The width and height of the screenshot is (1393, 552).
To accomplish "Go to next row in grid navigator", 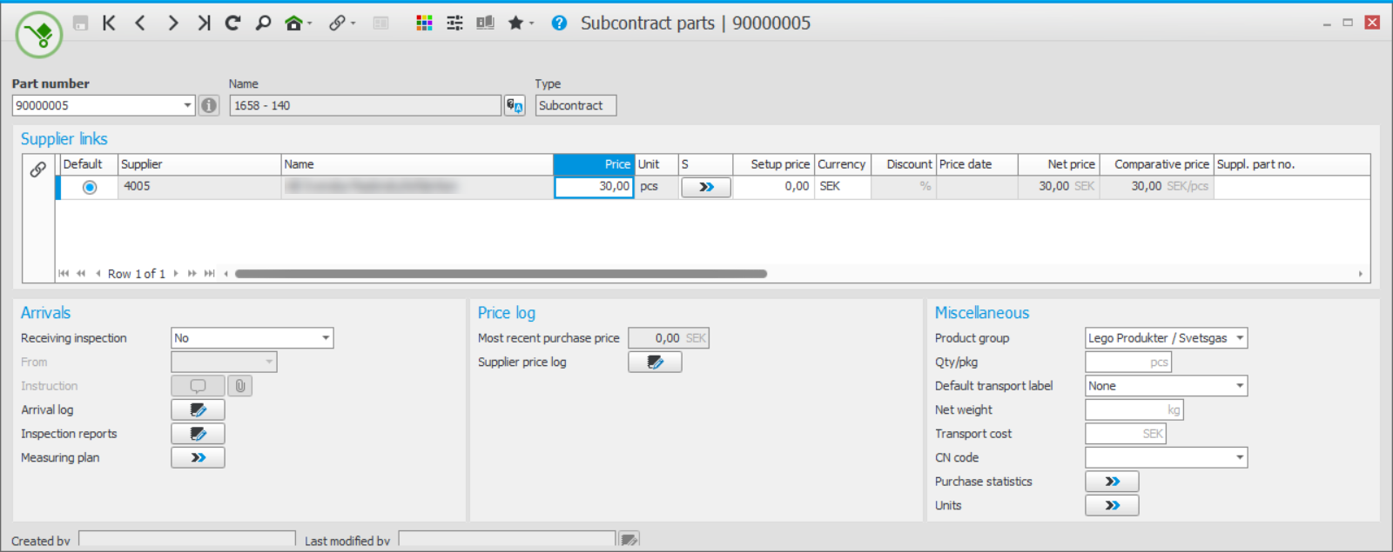I will 176,274.
